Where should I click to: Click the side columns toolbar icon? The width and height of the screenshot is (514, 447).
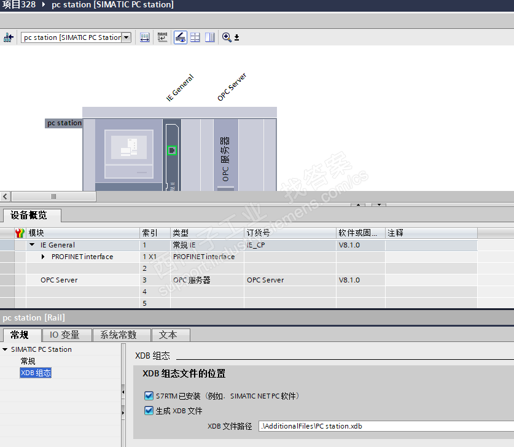[x=210, y=37]
